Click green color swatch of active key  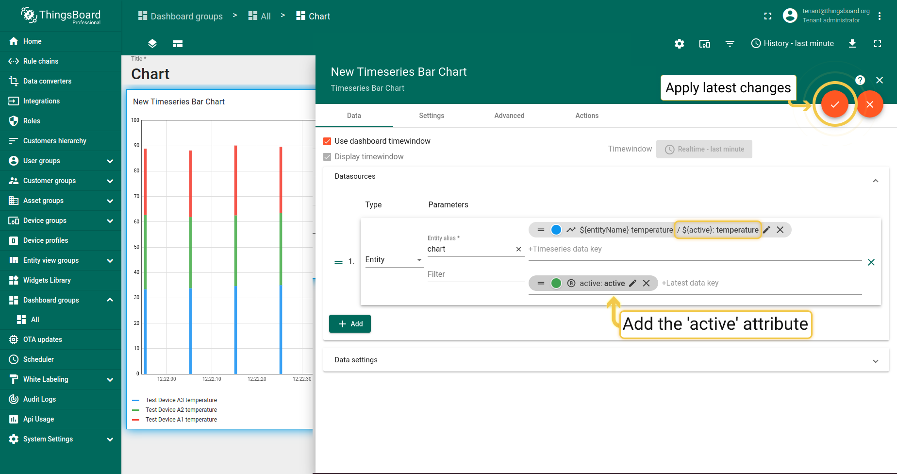pyautogui.click(x=556, y=283)
